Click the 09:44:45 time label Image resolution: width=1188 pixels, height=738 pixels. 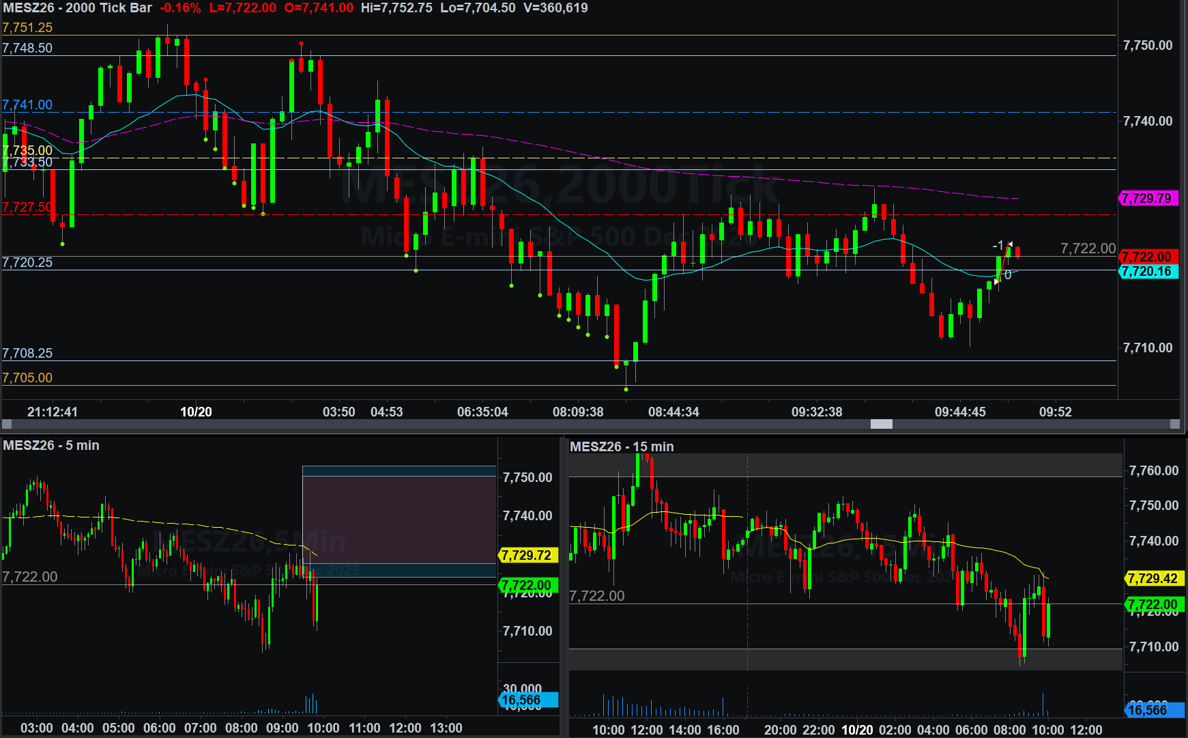point(960,412)
